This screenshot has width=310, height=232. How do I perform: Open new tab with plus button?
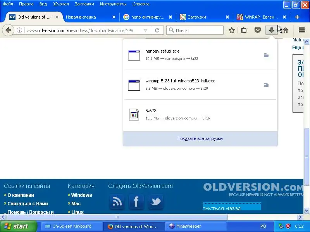click(x=297, y=17)
